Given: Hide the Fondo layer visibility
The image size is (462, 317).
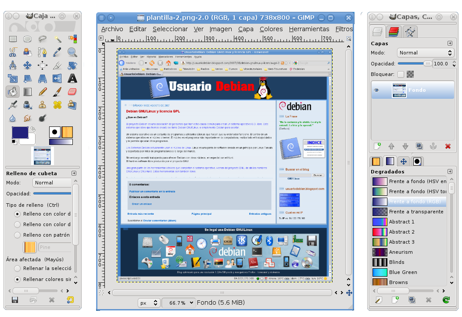Looking at the screenshot, I should coord(376,90).
